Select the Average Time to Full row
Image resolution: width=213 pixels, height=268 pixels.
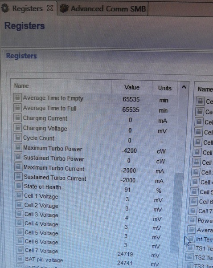point(96,109)
